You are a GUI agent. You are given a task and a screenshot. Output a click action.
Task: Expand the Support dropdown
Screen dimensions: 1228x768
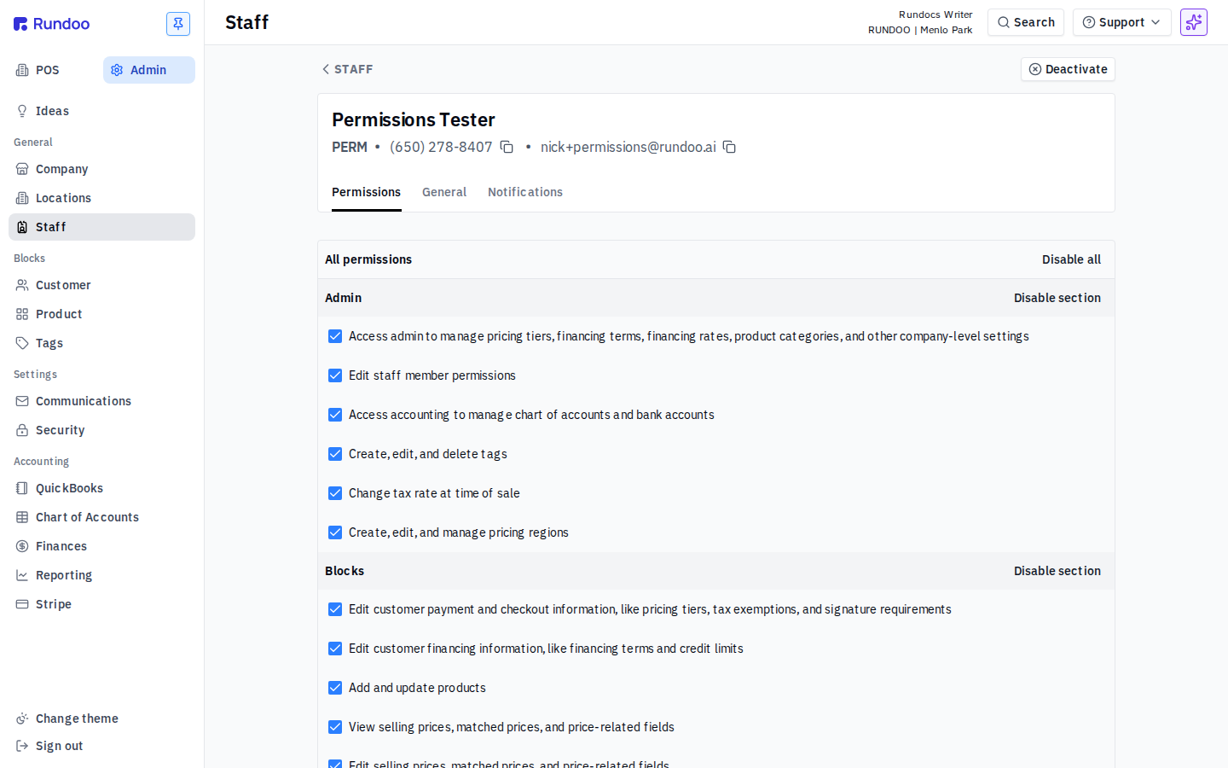coord(1121,22)
